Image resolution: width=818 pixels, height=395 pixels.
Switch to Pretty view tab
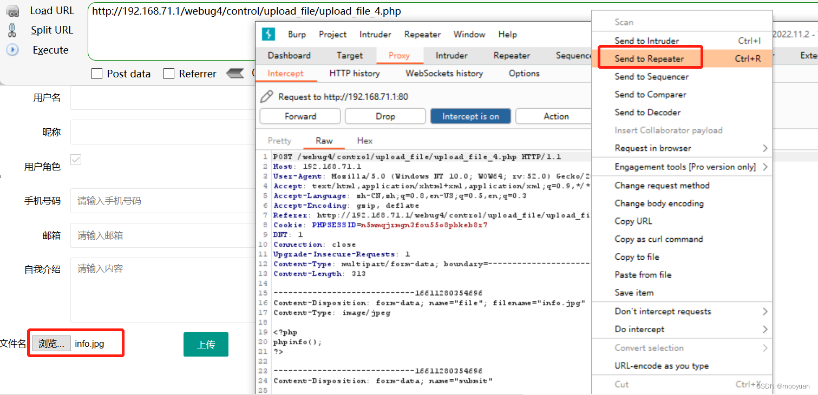point(279,141)
